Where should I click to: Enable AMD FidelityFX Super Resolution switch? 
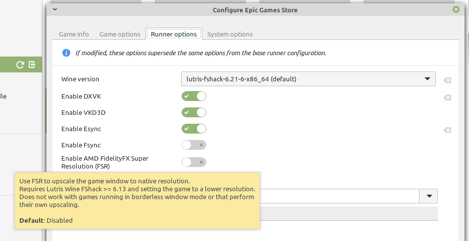pos(194,162)
